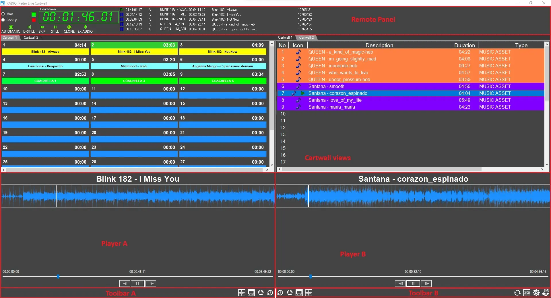551x298 pixels.
Task: Select the Backup radio button
Action: [3, 20]
